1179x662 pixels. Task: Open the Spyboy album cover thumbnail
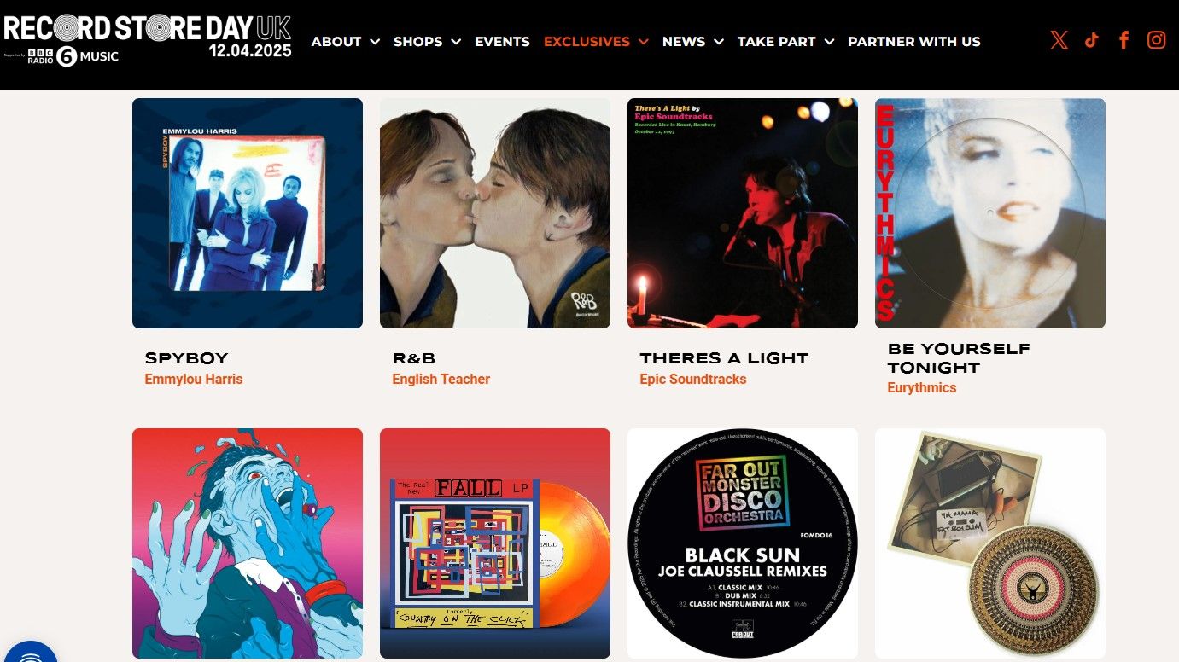coord(248,213)
